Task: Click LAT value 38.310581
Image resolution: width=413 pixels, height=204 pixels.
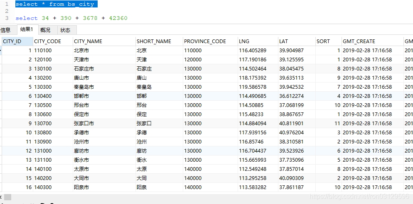Action: click(x=297, y=142)
